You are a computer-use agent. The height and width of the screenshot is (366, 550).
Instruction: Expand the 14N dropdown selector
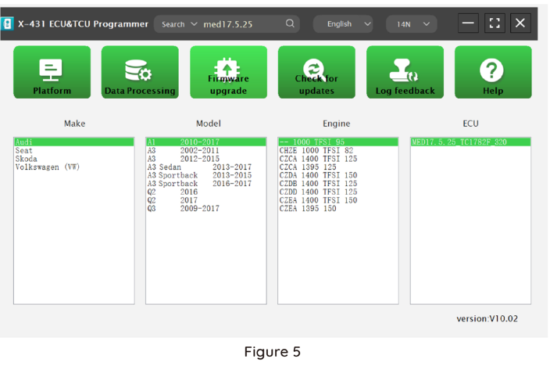[x=412, y=24]
